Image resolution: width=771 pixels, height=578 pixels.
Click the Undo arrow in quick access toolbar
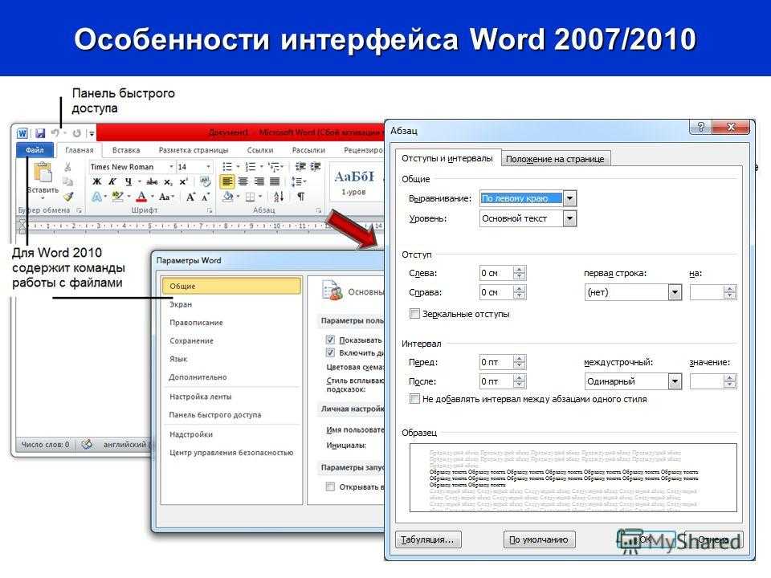click(55, 133)
